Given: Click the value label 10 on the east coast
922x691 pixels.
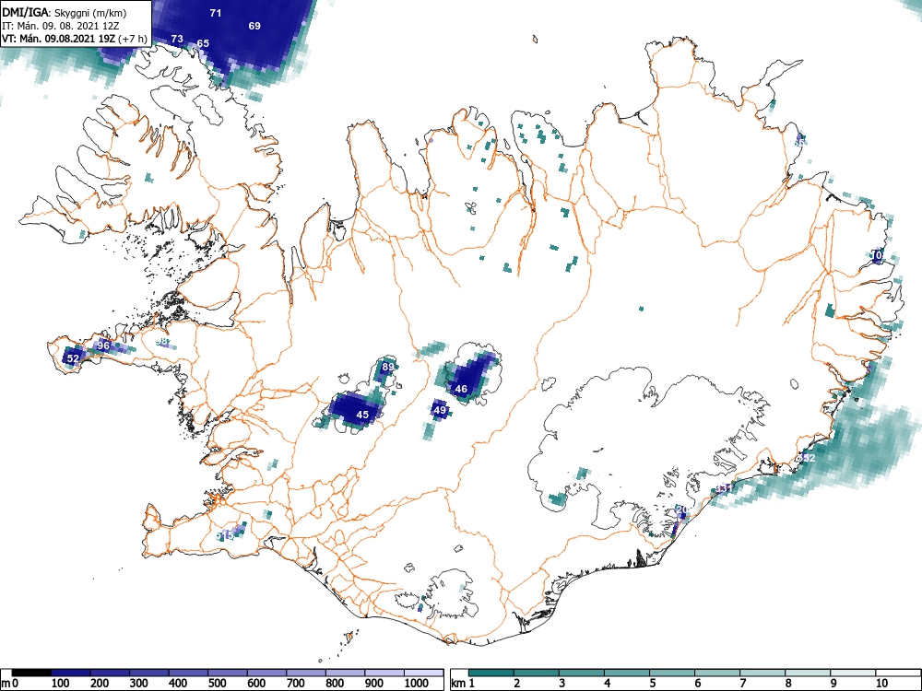Looking at the screenshot, I should tap(877, 255).
